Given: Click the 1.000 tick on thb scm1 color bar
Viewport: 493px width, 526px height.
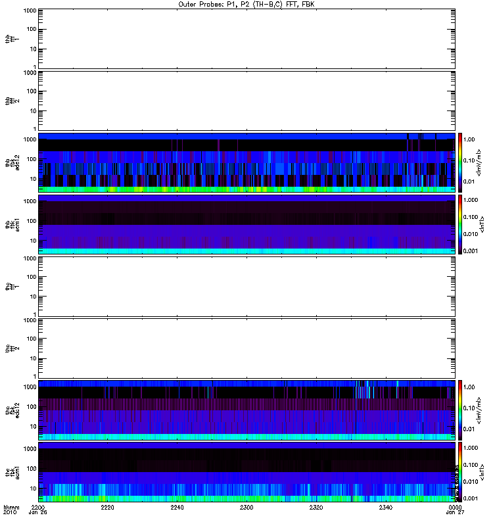Looking at the screenshot, I should click(471, 200).
